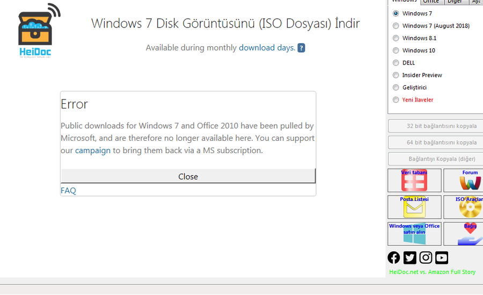Select the Windows 7 radio button
The height and width of the screenshot is (295, 483).
point(396,13)
